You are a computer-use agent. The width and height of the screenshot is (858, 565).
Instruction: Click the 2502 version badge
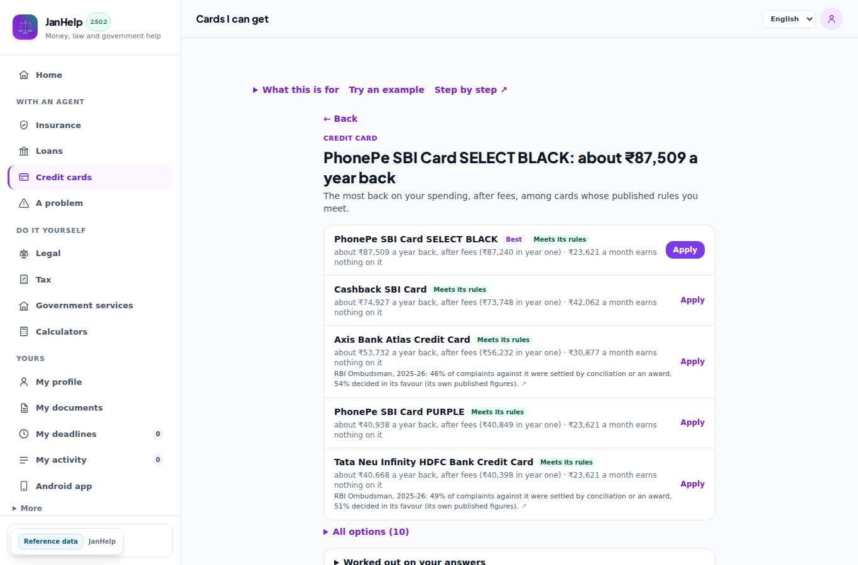coord(99,21)
